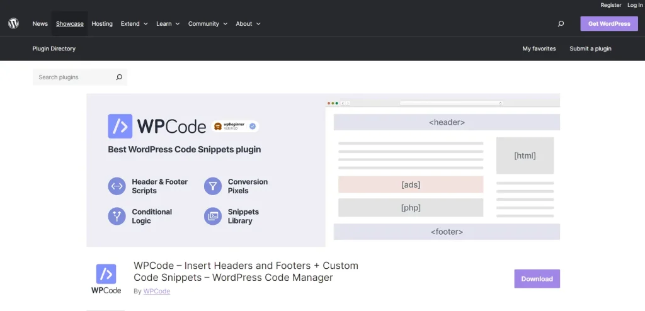Open the Community menu label
Viewport: 645px width, 311px height.
point(203,24)
